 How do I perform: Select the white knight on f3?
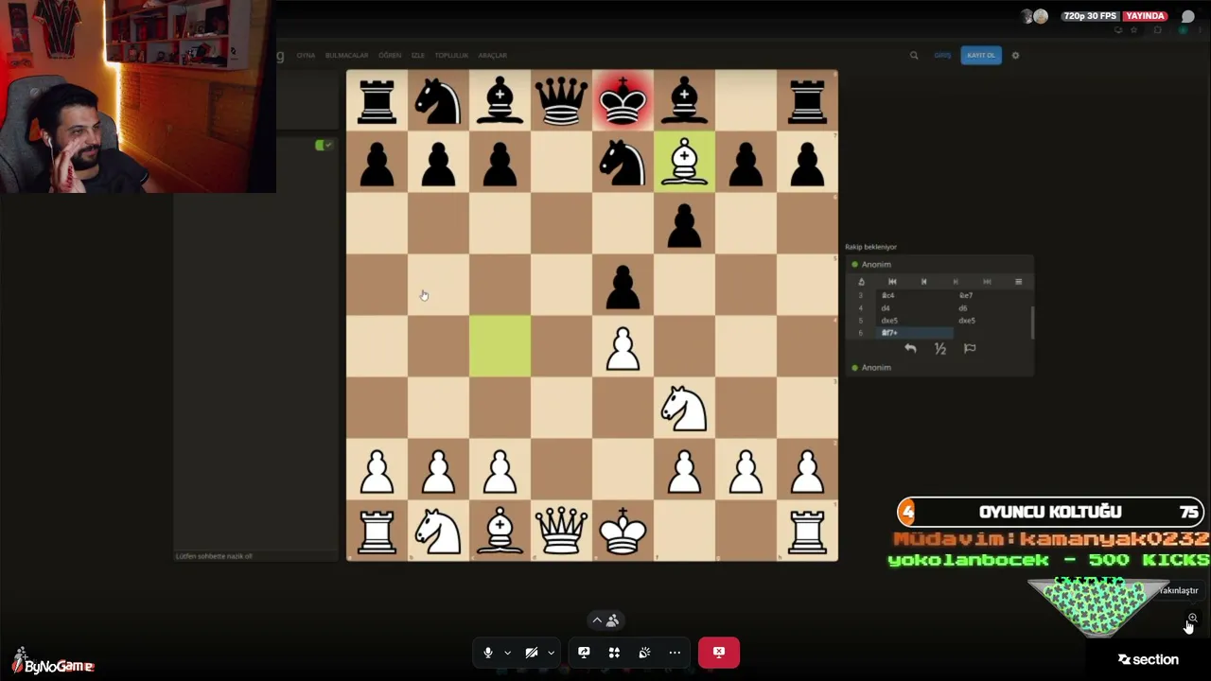tap(684, 408)
